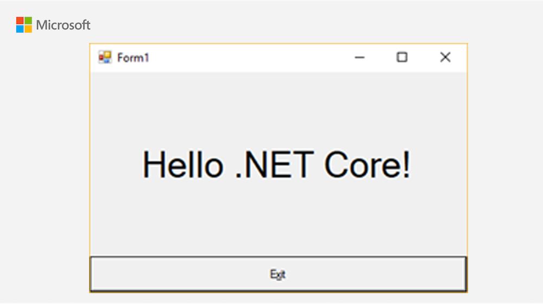
Task: Click the Exit button
Action: [x=278, y=274]
